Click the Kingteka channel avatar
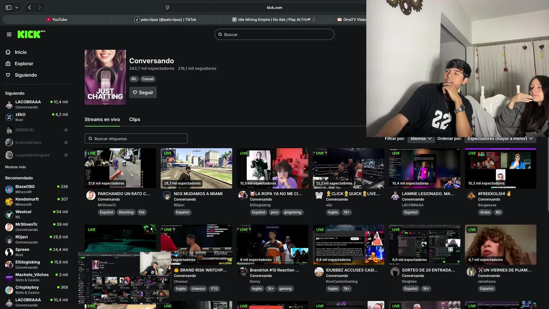 click(x=395, y=272)
